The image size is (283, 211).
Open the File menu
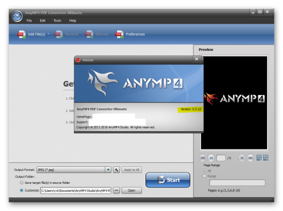tap(29, 20)
